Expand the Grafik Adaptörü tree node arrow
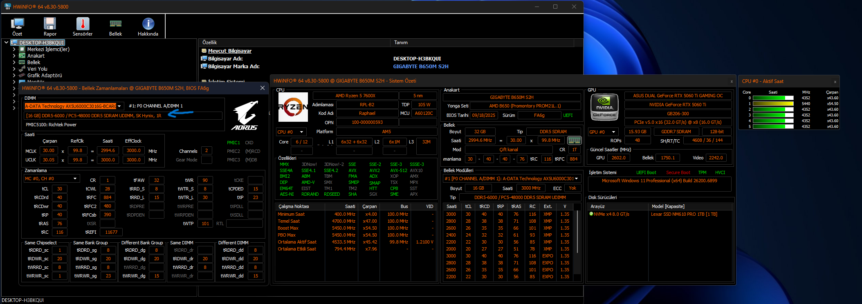The height and width of the screenshot is (304, 862). 14,75
